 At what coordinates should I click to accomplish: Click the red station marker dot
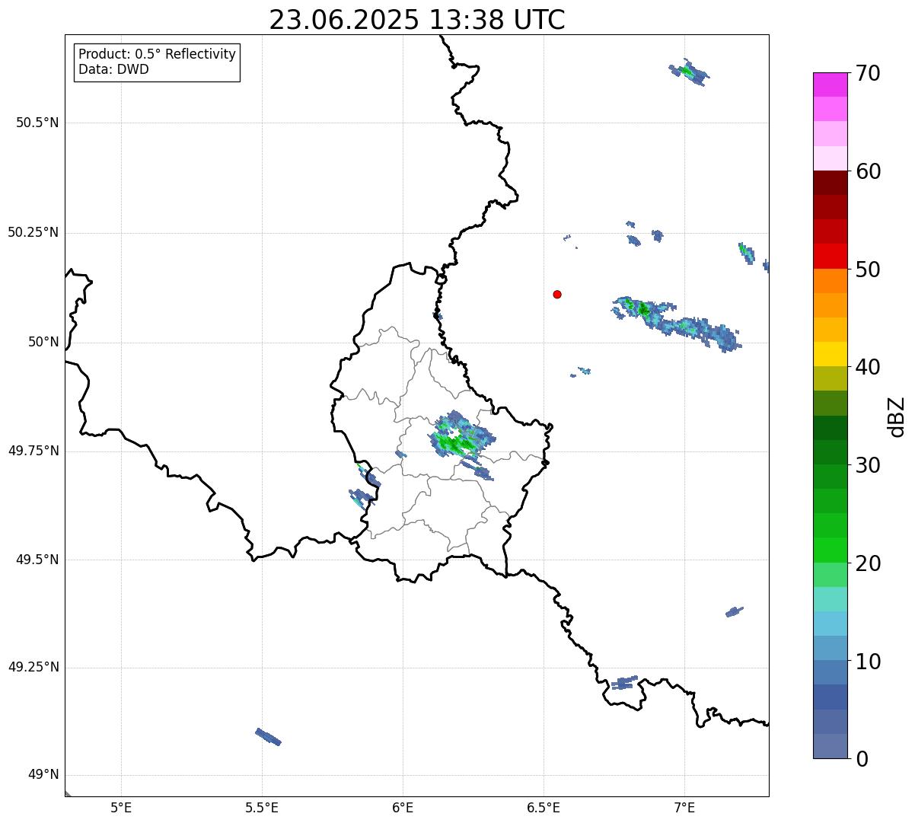(x=557, y=294)
